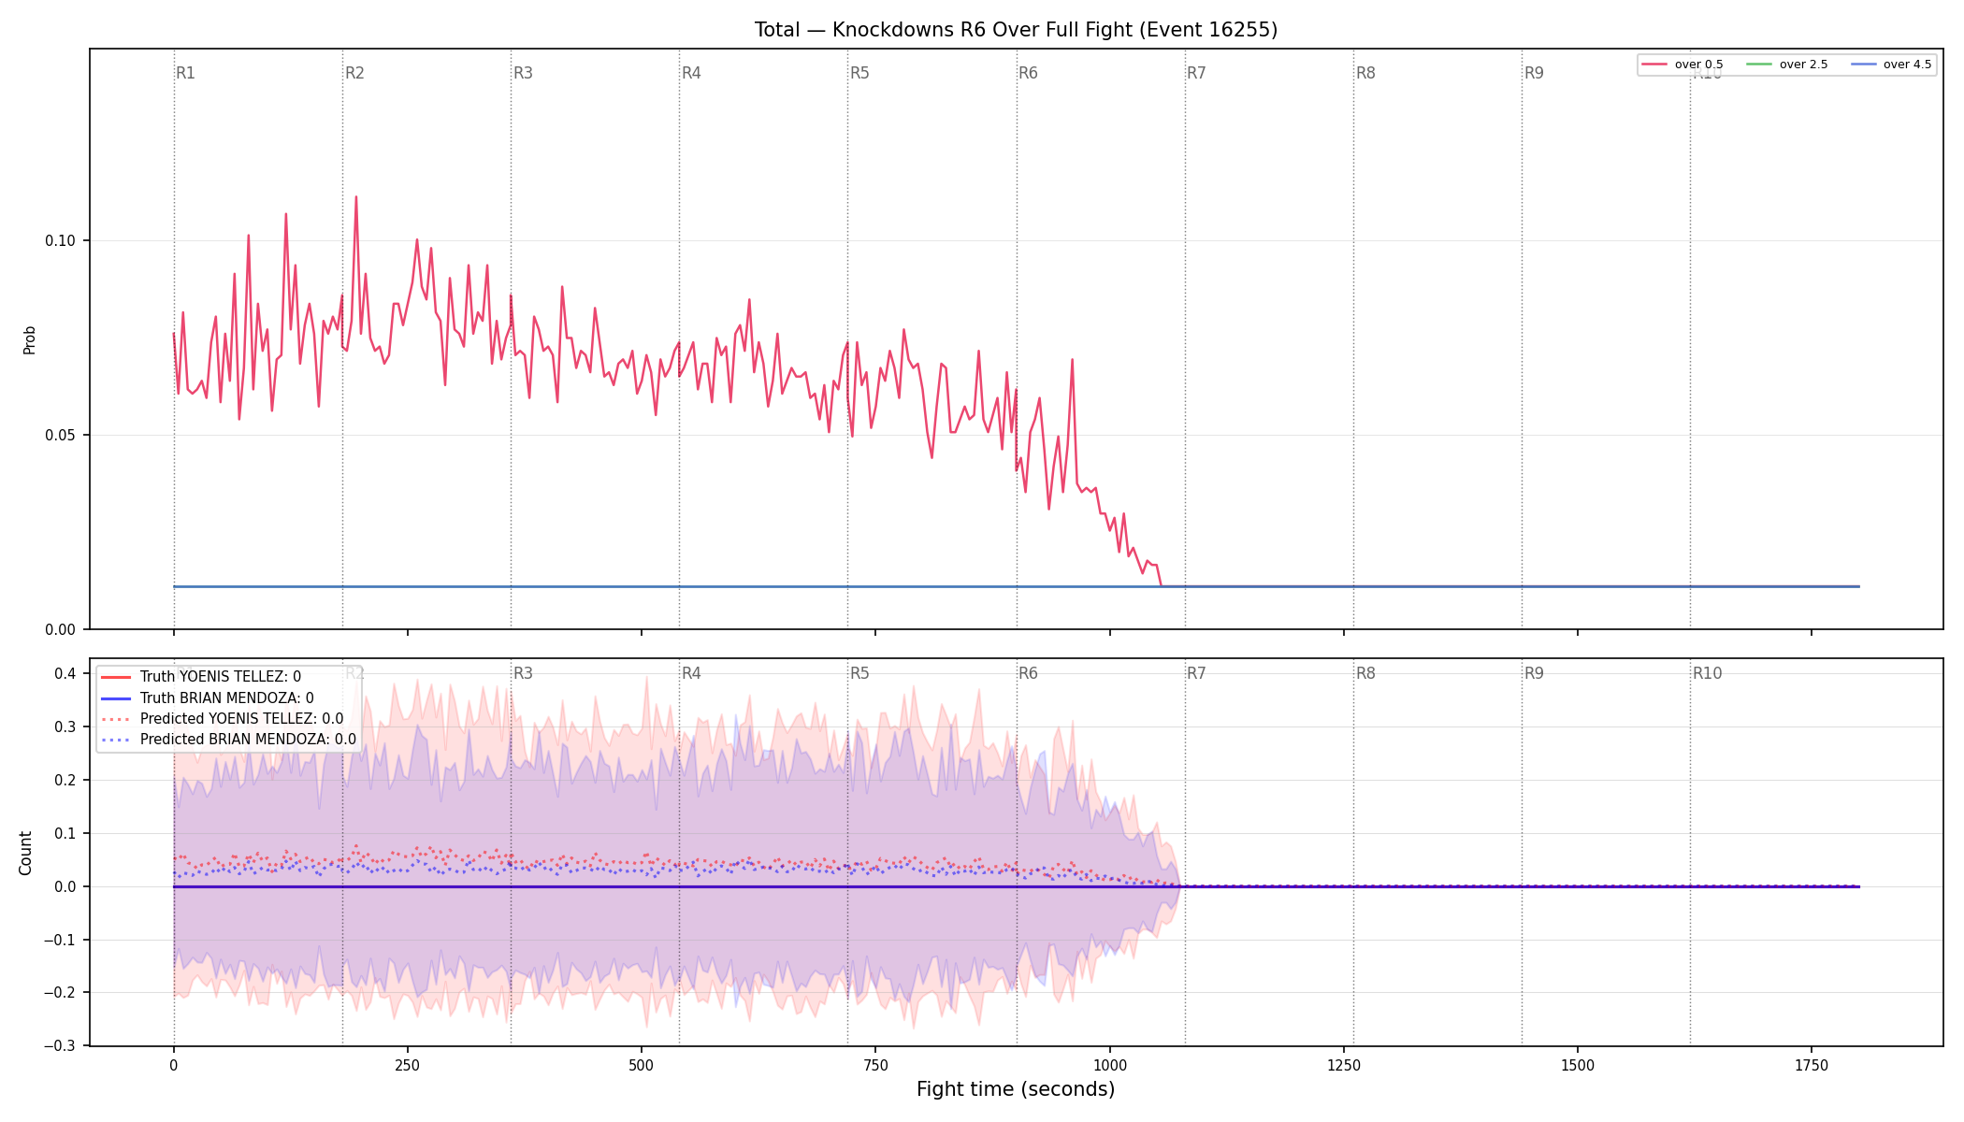Click the R5 round marker in Count chart
1964x1122 pixels.
click(x=859, y=673)
